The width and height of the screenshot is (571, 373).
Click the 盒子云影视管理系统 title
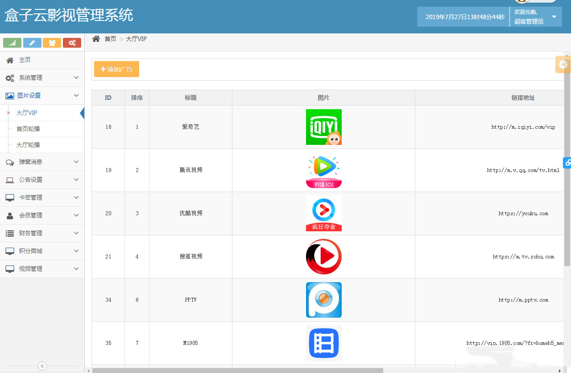click(x=69, y=16)
